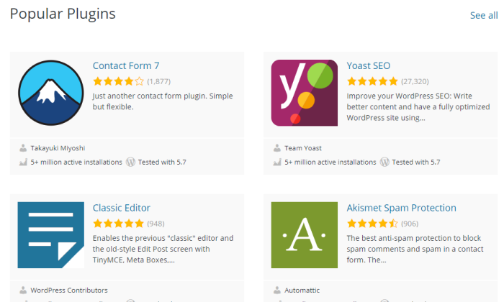Screen dimensions: 504x302
Task: Click the Yoast SEO star rating
Action: pyautogui.click(x=372, y=81)
